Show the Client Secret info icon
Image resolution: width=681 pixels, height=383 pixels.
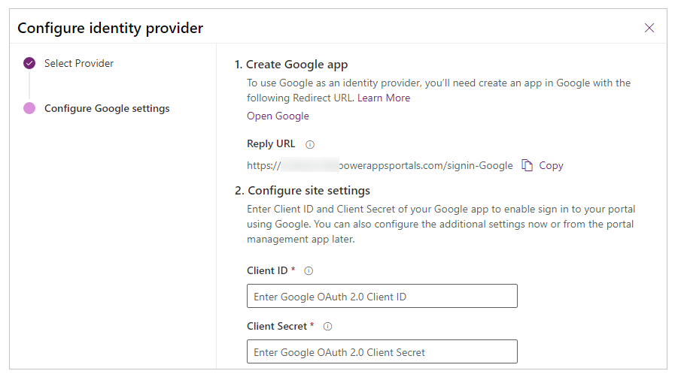coord(327,326)
